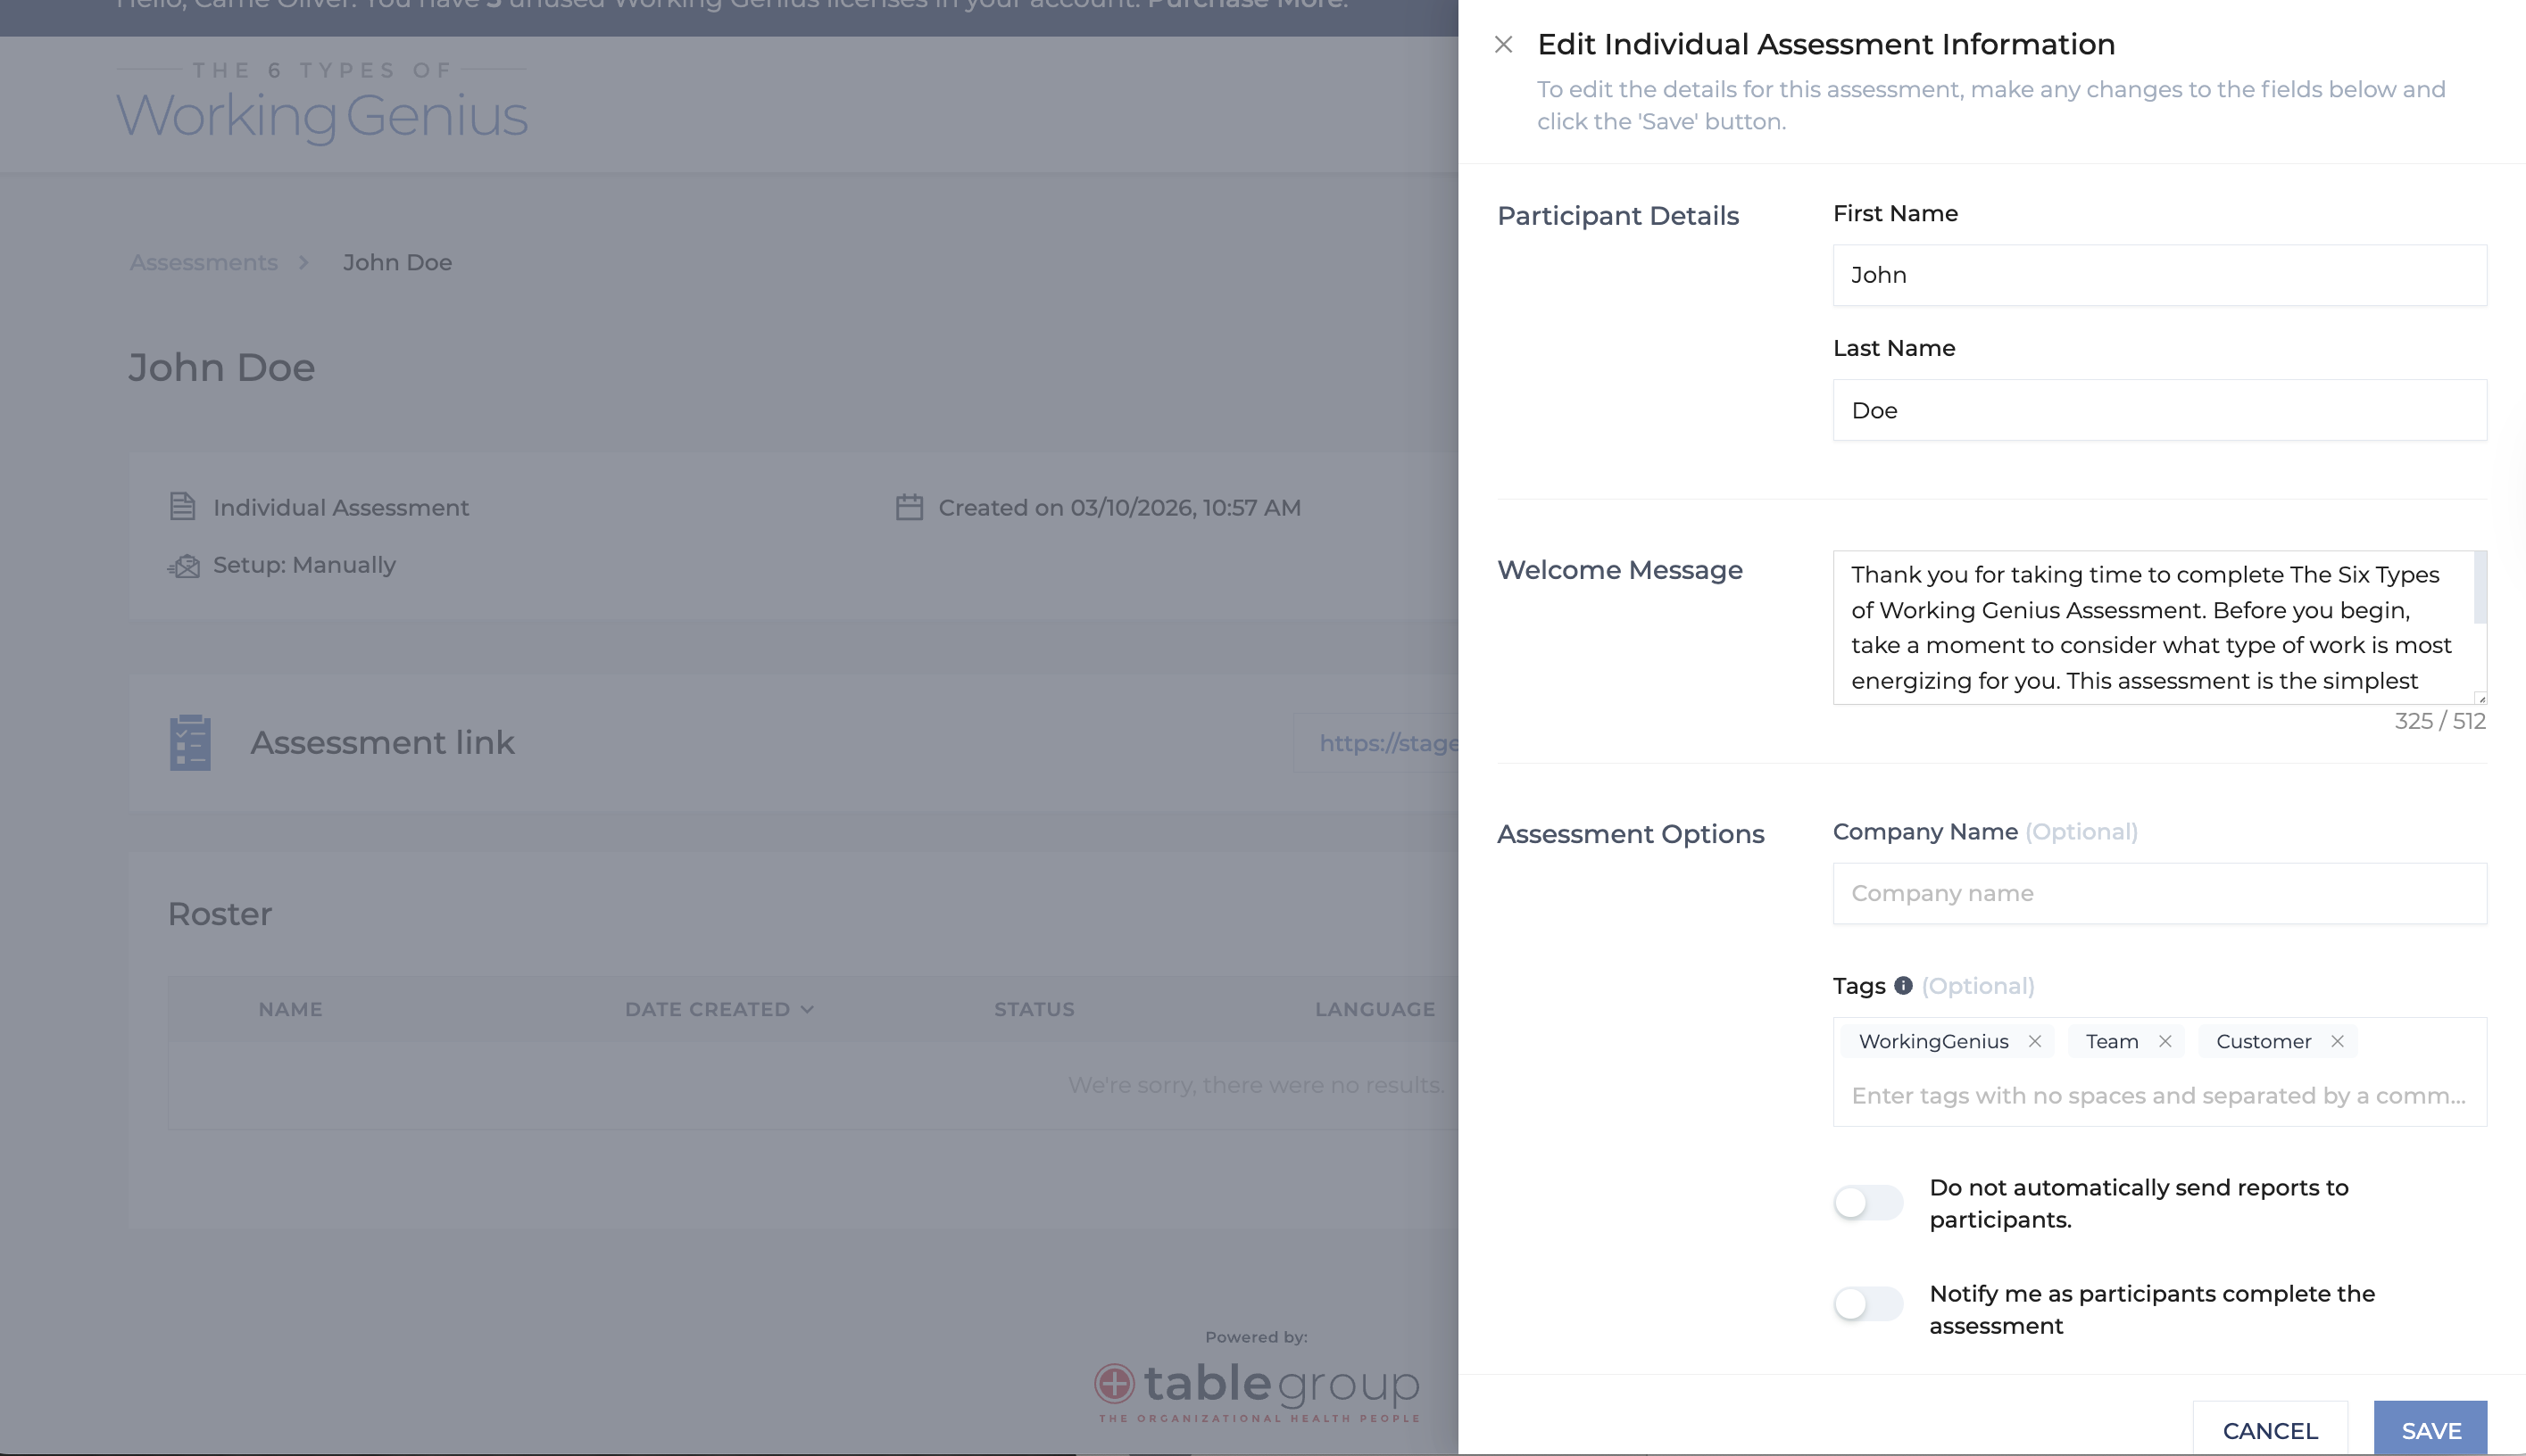The width and height of the screenshot is (2526, 1456).
Task: Close the edit panel with X icon
Action: click(1502, 44)
